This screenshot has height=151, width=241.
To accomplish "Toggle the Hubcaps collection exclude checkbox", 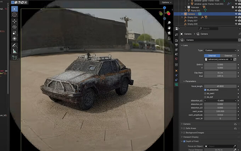I will (x=233, y=7).
